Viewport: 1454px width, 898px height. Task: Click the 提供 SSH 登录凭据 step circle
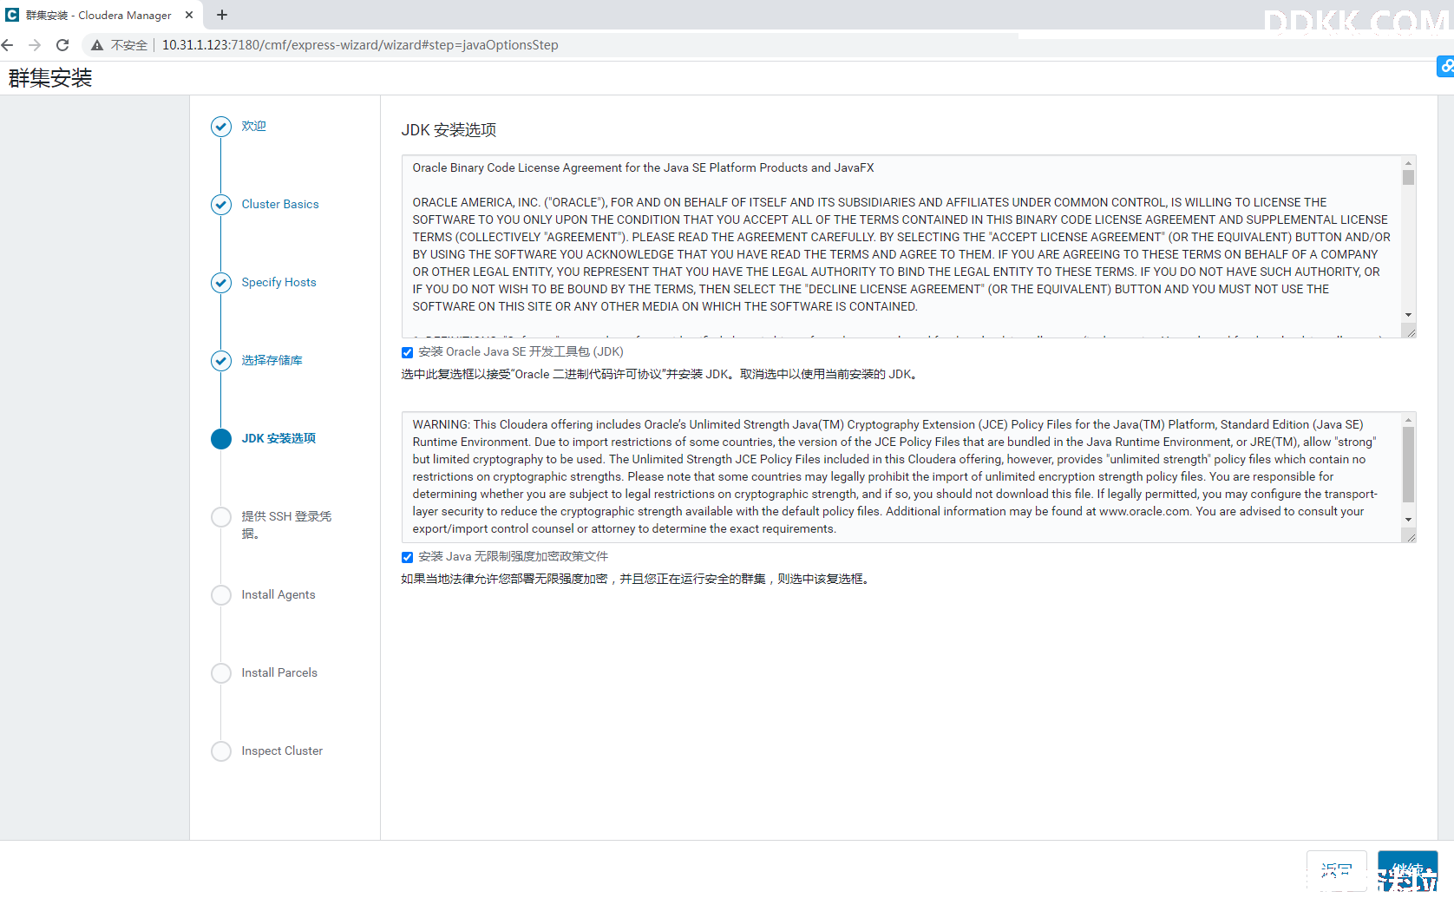pos(221,517)
